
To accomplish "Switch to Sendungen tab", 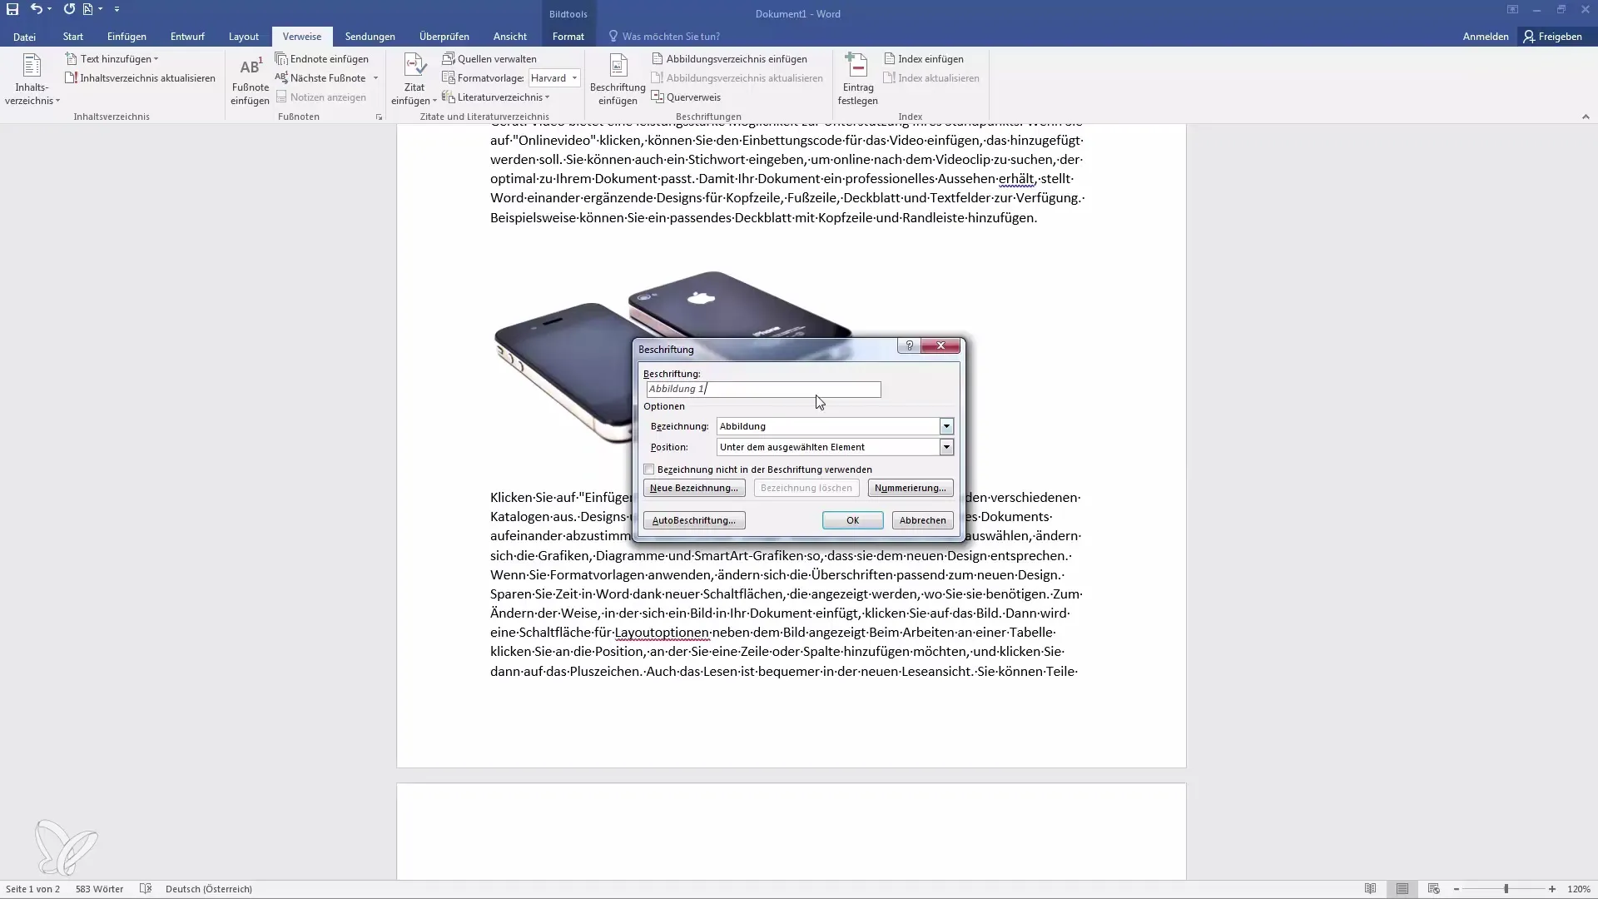I will [x=370, y=37].
